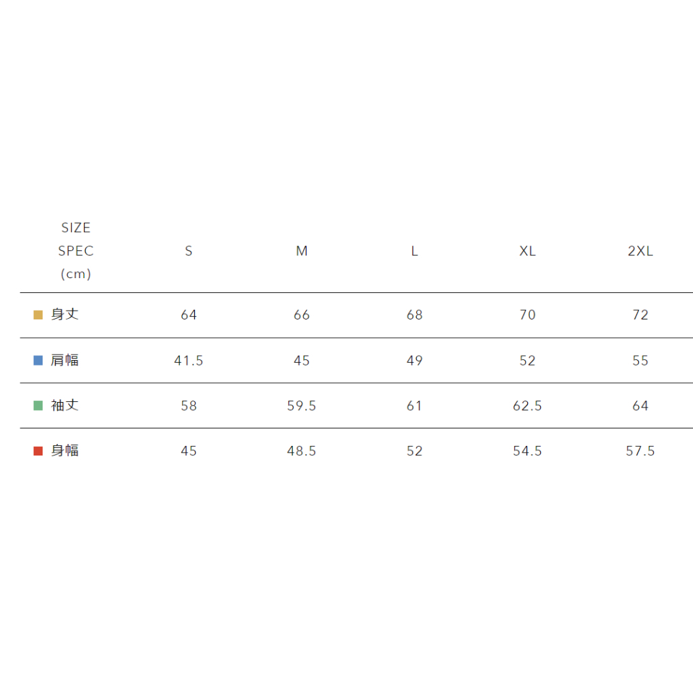Select the S size column header

tap(189, 251)
